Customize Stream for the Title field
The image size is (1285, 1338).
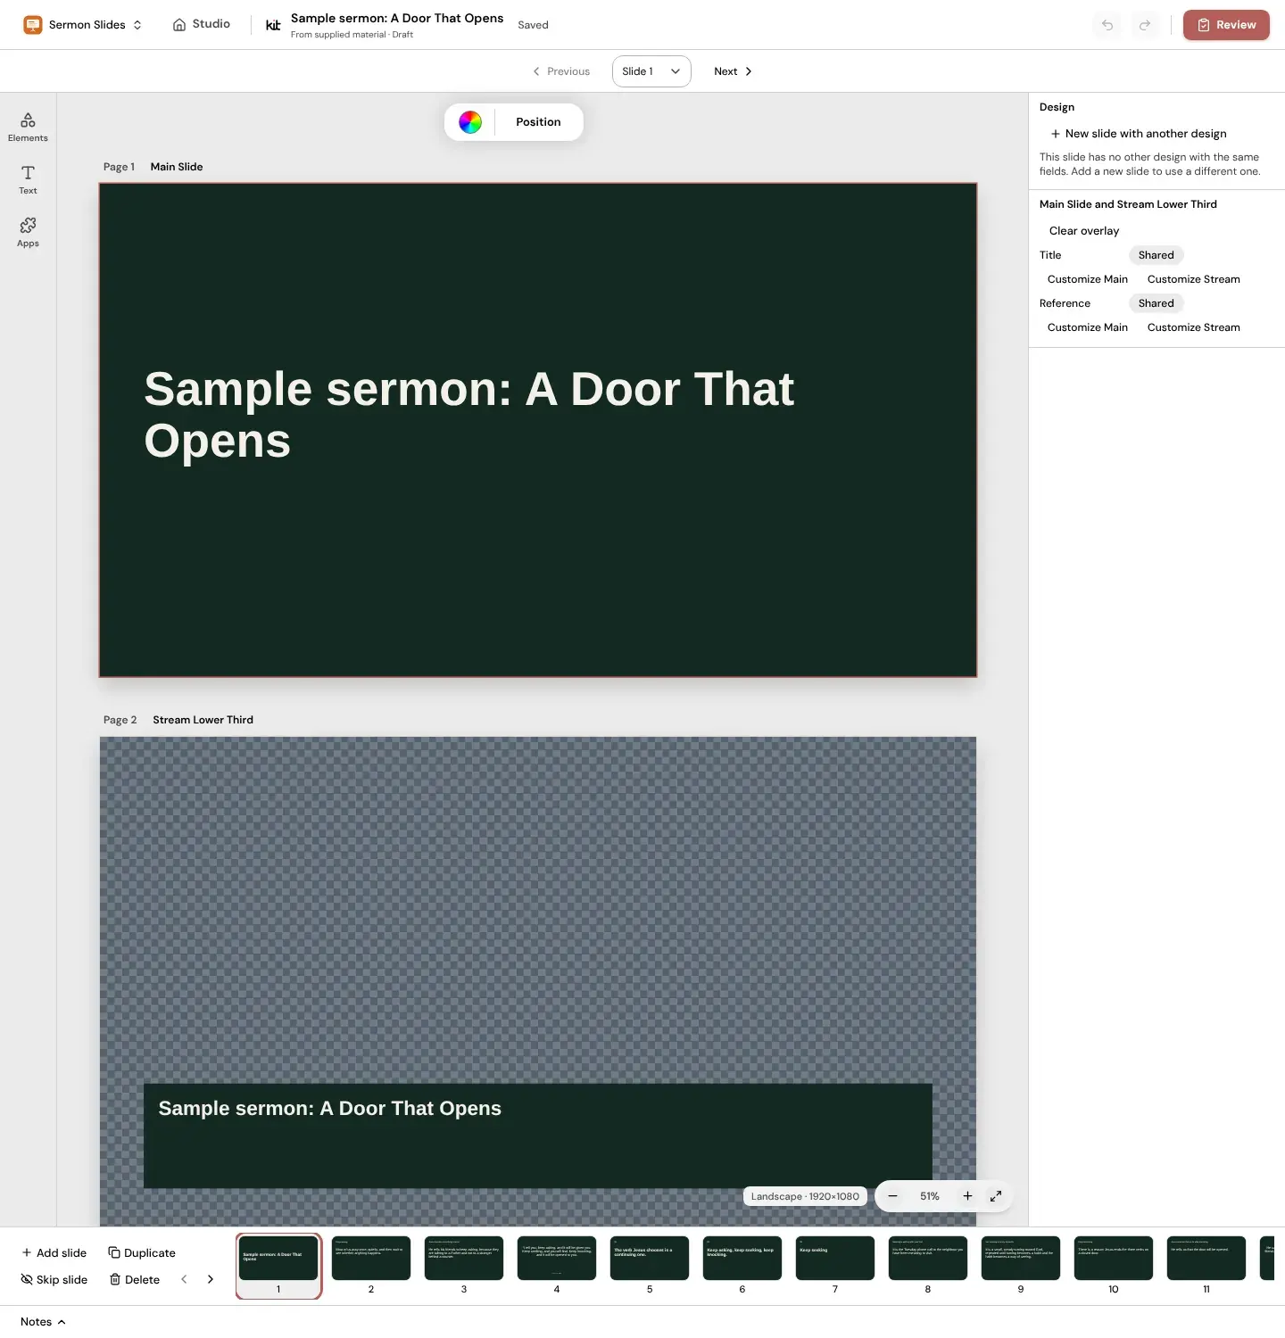pyautogui.click(x=1193, y=279)
